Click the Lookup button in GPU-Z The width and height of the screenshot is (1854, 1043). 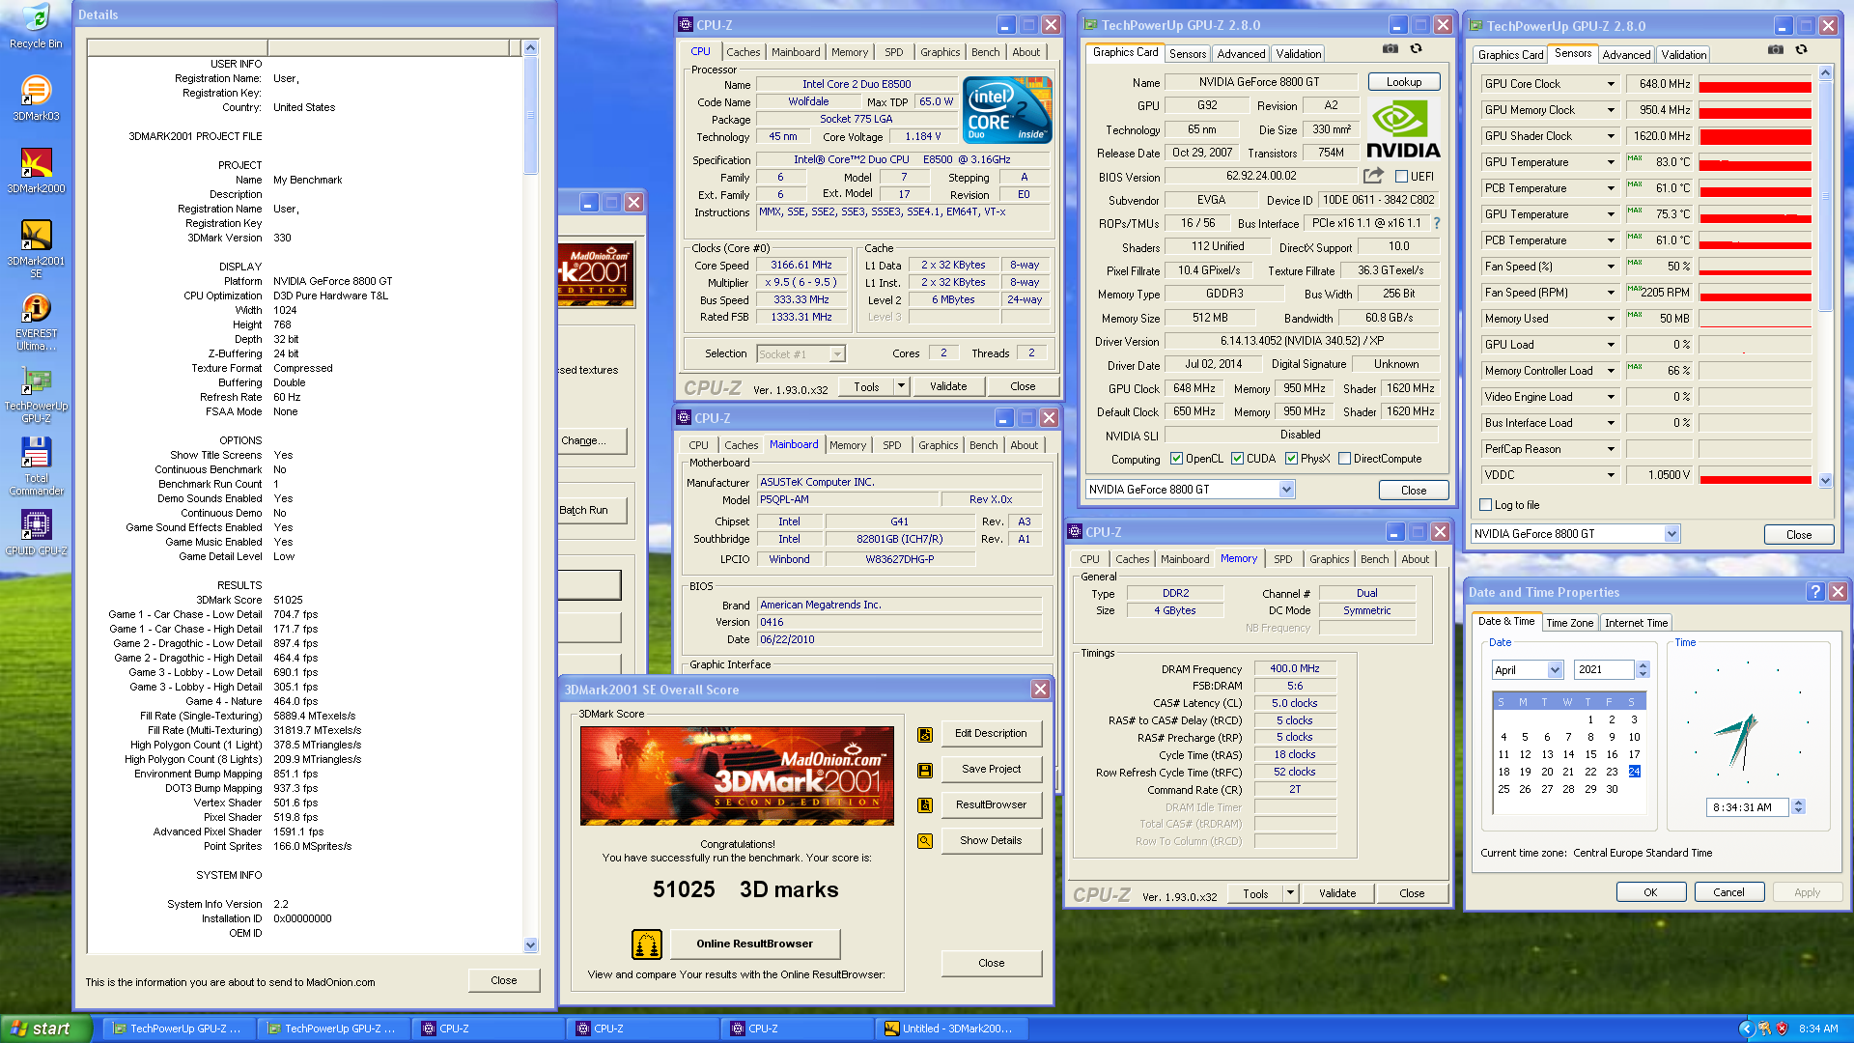pyautogui.click(x=1403, y=82)
